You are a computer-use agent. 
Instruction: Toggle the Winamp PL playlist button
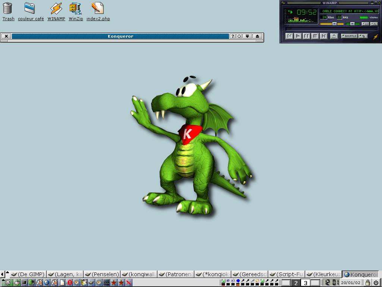point(374,24)
